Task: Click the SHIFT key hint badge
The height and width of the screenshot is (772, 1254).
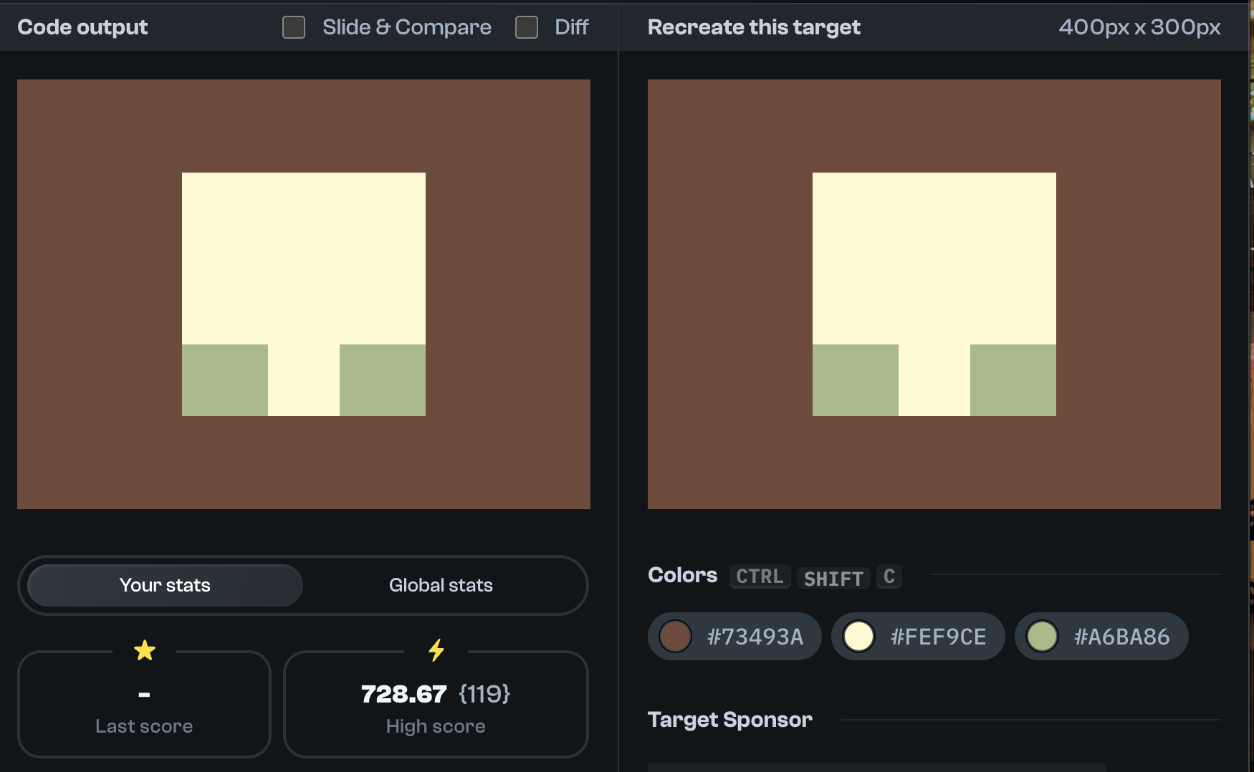Action: click(x=833, y=577)
